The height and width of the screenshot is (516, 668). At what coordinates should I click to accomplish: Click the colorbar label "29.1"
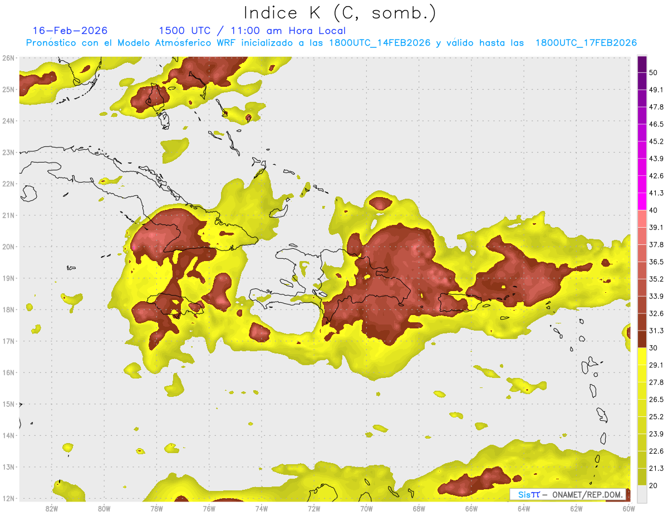coord(655,365)
